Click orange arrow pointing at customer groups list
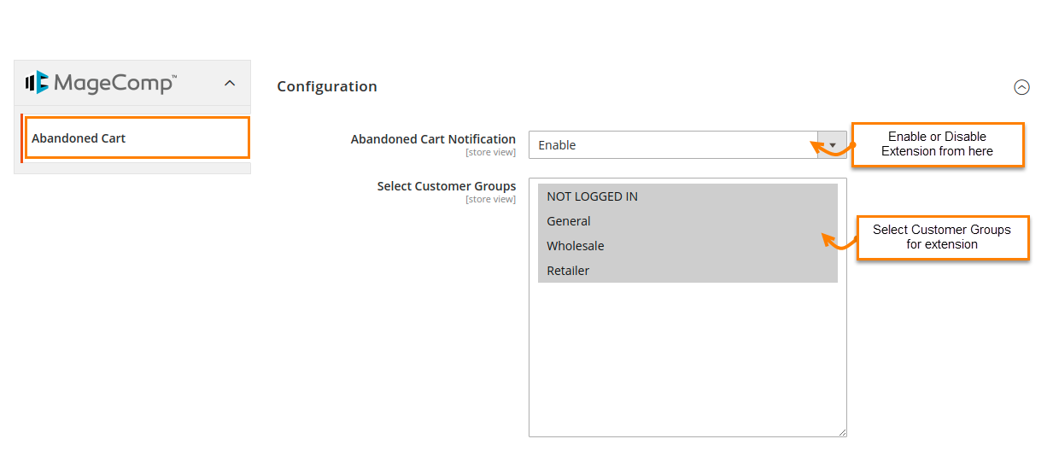This screenshot has width=1053, height=474. [x=839, y=242]
